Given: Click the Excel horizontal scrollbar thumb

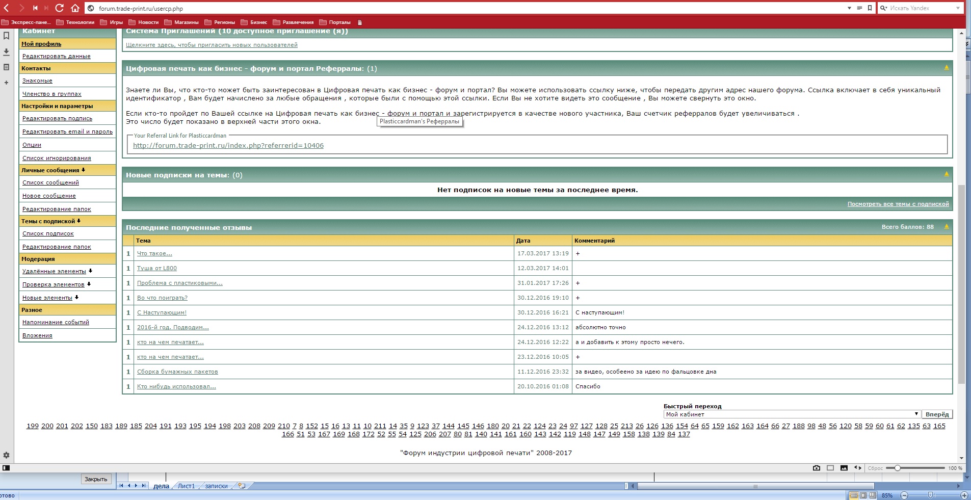Looking at the screenshot, I should (x=754, y=486).
